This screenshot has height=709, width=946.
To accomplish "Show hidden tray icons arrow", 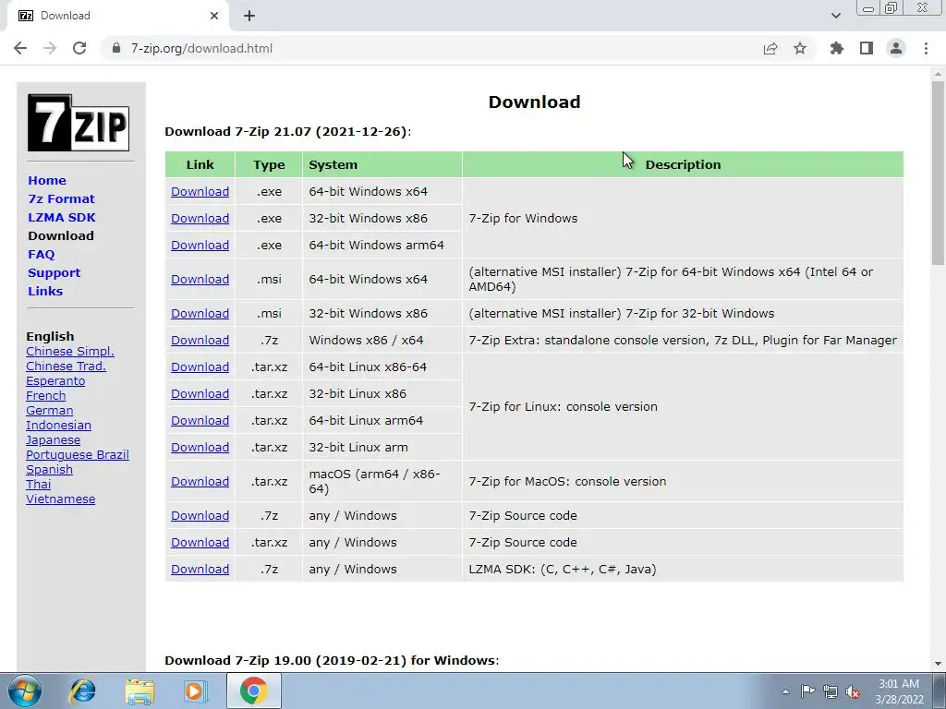I will (785, 691).
